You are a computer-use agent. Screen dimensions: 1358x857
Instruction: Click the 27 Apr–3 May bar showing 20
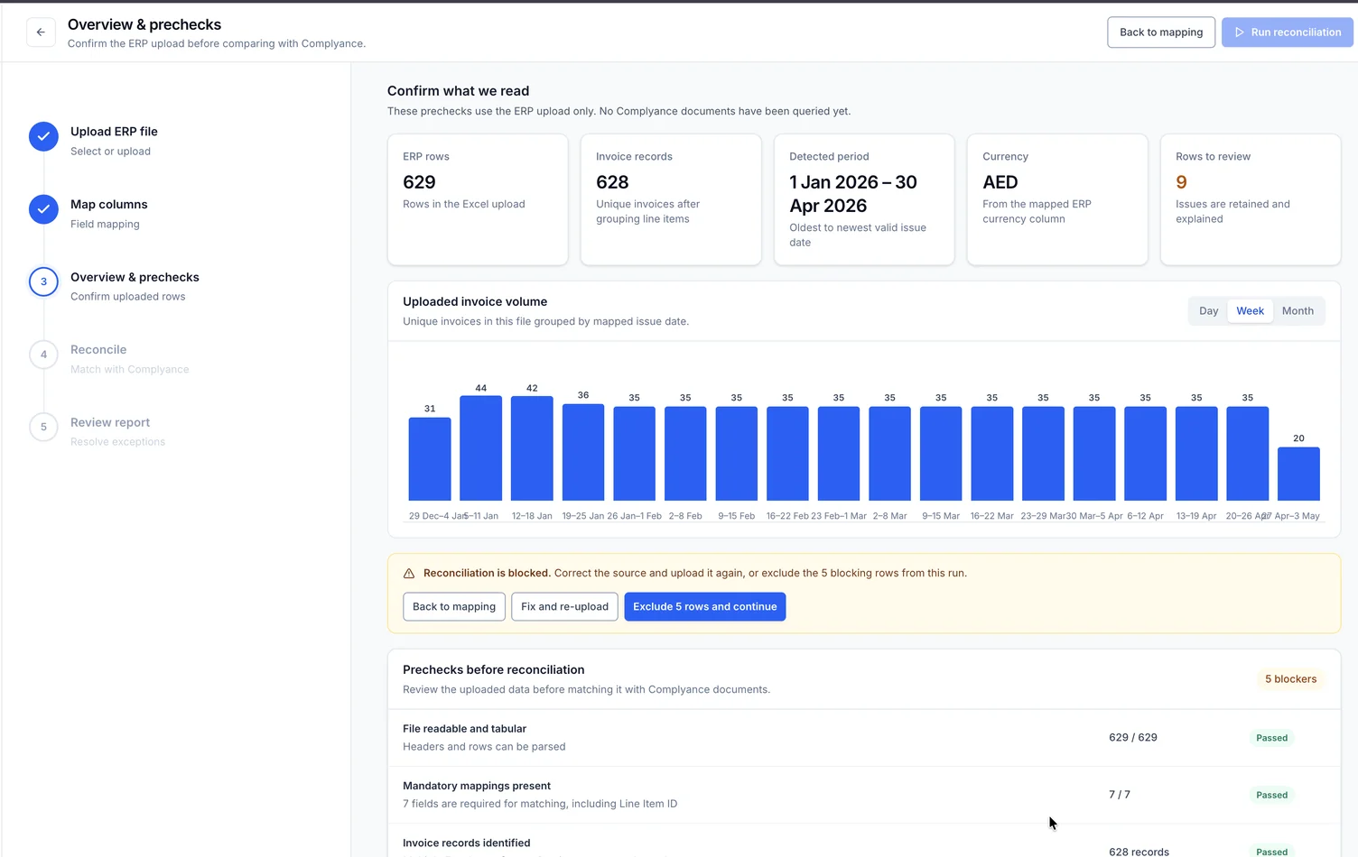click(1298, 475)
